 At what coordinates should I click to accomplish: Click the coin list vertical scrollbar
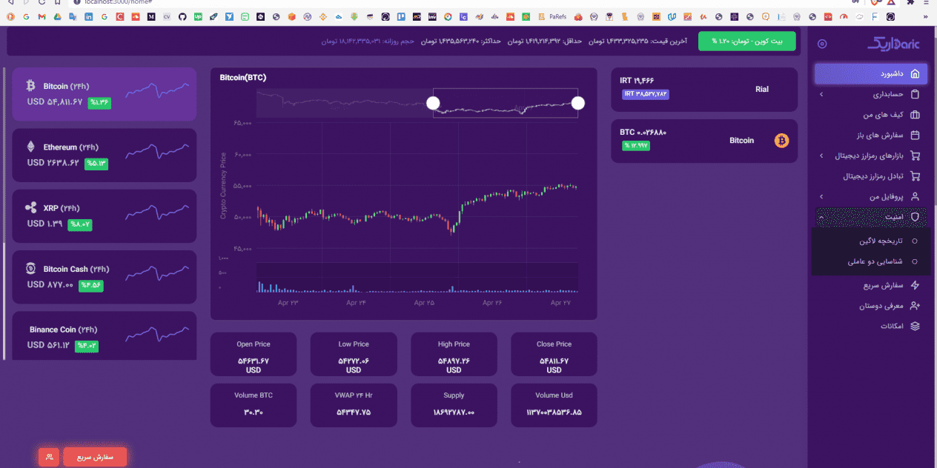[4, 214]
